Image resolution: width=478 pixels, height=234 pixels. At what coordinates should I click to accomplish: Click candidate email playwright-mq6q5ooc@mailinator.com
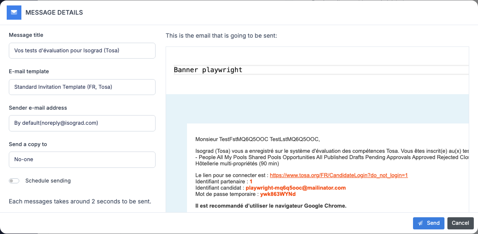pos(296,188)
